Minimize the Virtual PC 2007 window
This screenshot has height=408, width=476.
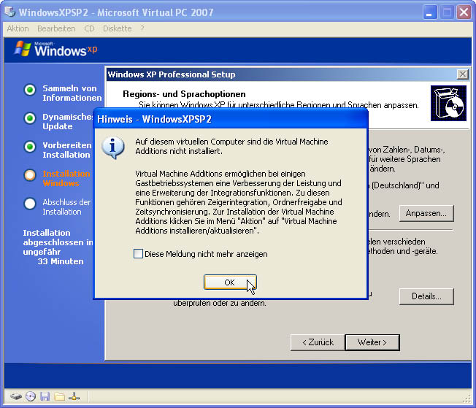click(429, 12)
